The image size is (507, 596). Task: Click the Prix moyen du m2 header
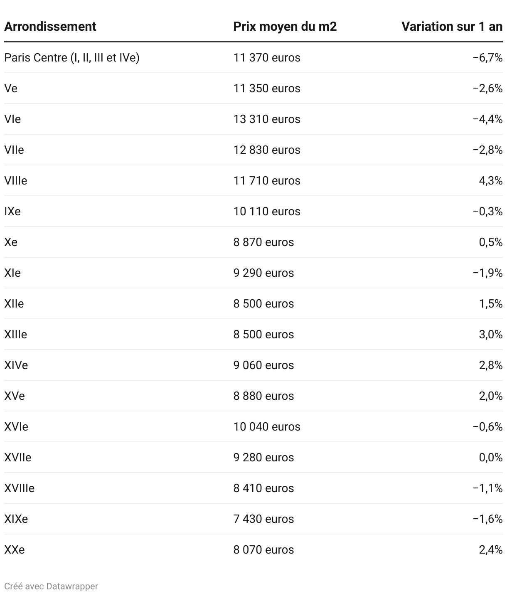pyautogui.click(x=285, y=27)
